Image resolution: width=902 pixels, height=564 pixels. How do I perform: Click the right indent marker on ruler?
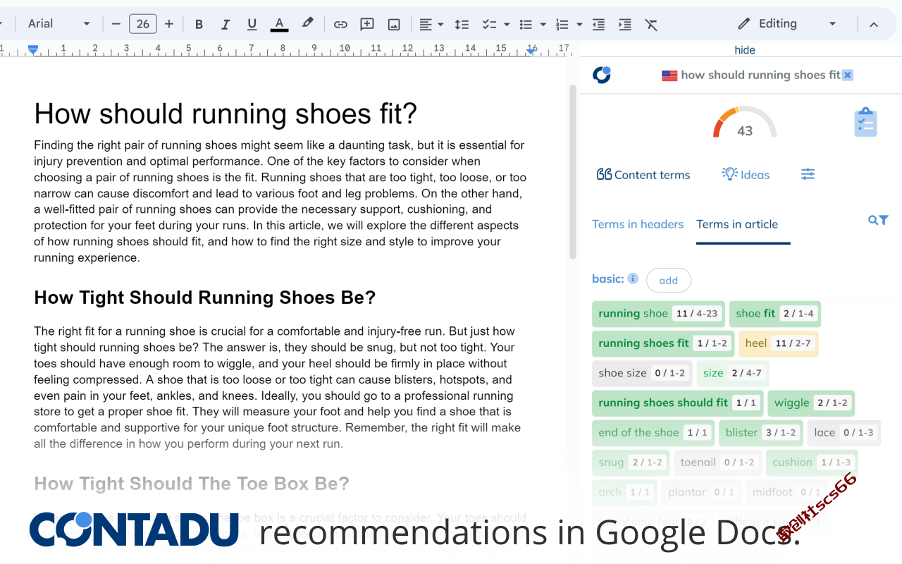point(531,50)
